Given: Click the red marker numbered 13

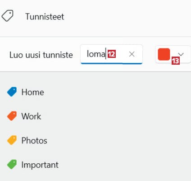Looking at the screenshot, I should 176,61.
